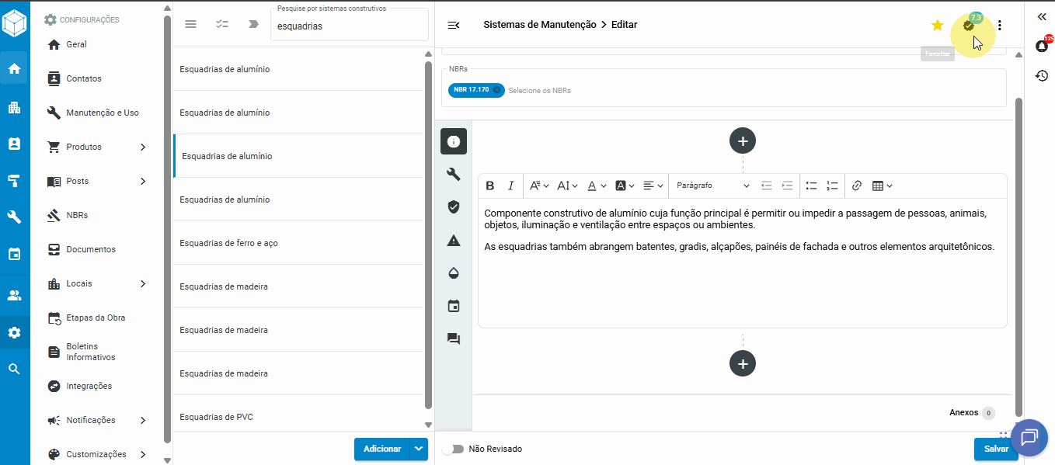The height and width of the screenshot is (465, 1055).
Task: Click the yellow Favoritar star icon
Action: (x=937, y=26)
